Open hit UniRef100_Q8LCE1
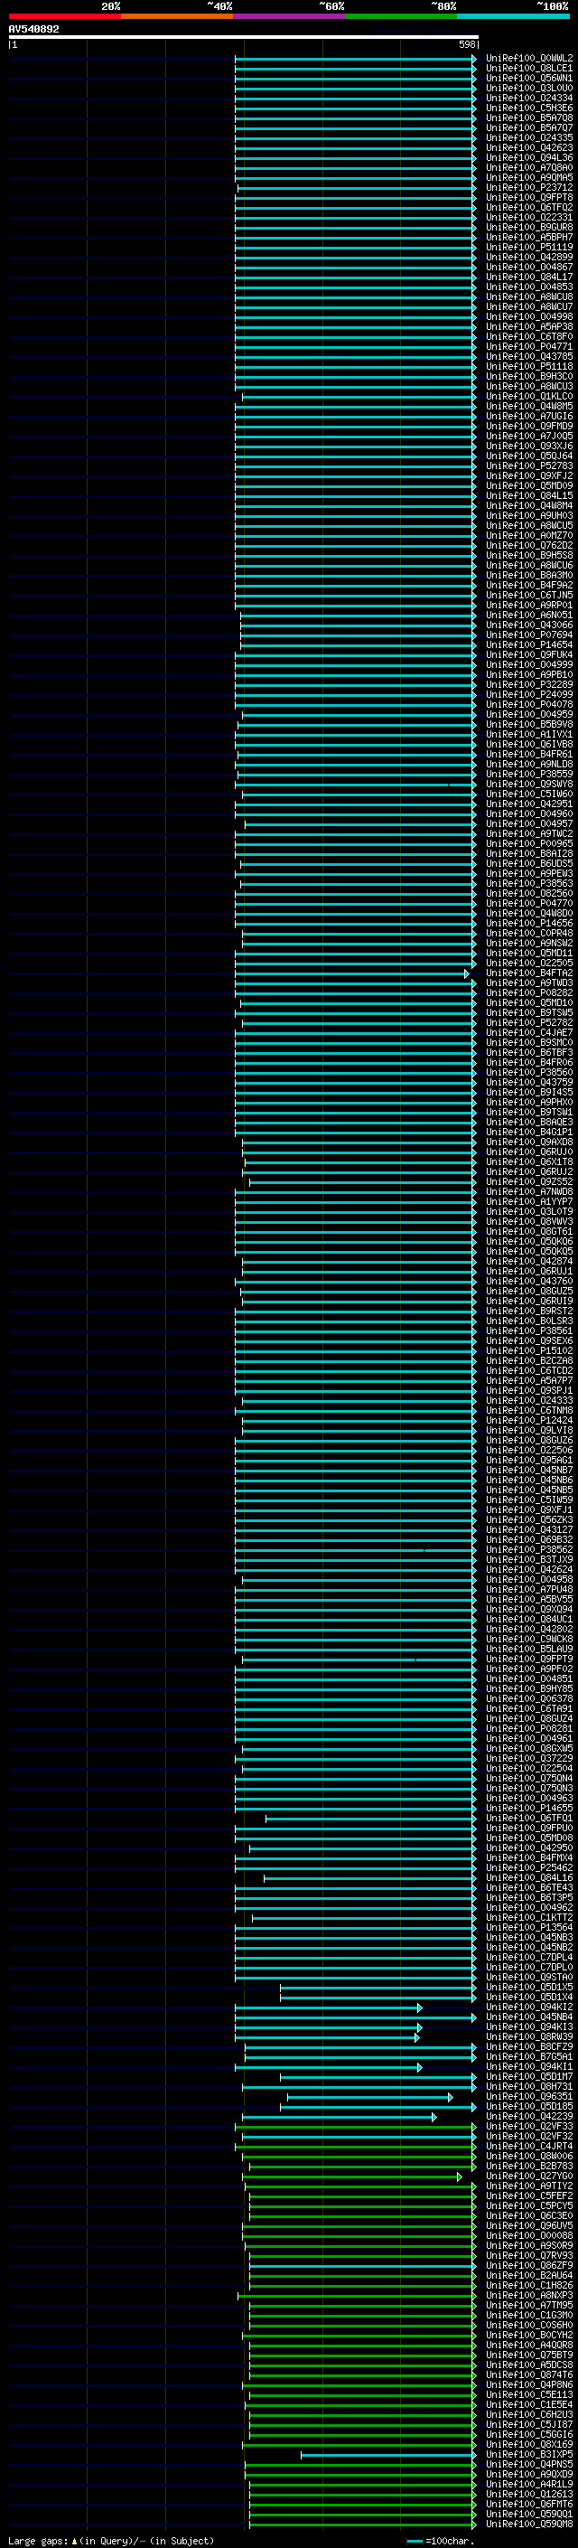 (529, 69)
